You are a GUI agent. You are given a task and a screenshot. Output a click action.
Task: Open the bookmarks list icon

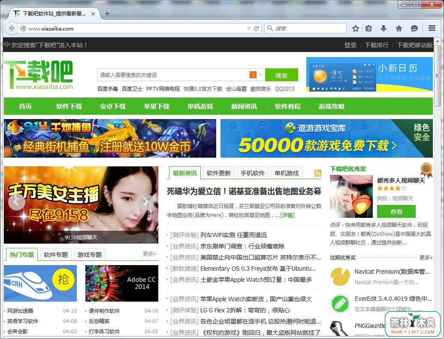pos(368,28)
